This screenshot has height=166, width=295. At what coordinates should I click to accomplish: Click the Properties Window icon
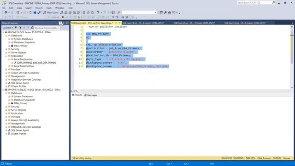(161, 12)
